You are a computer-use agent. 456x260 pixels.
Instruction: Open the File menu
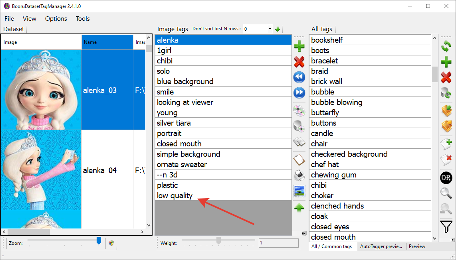[9, 19]
